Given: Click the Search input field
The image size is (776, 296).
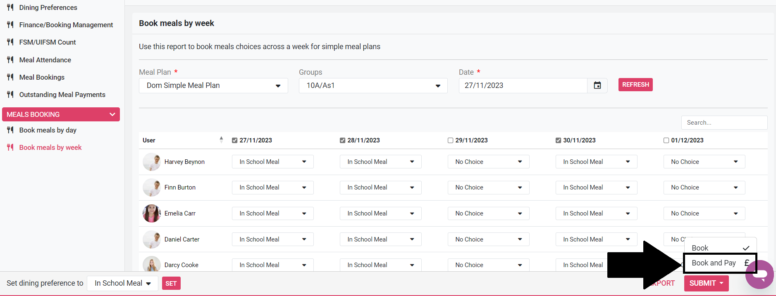Looking at the screenshot, I should tap(724, 123).
